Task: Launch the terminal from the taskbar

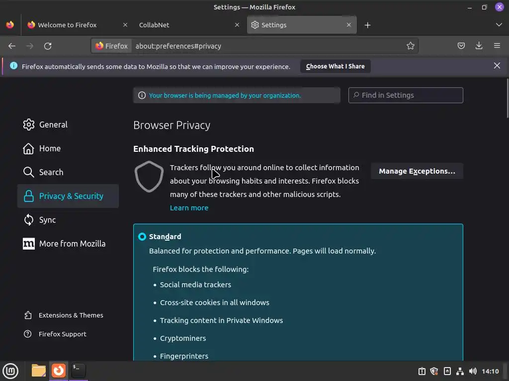Action: 78,370
